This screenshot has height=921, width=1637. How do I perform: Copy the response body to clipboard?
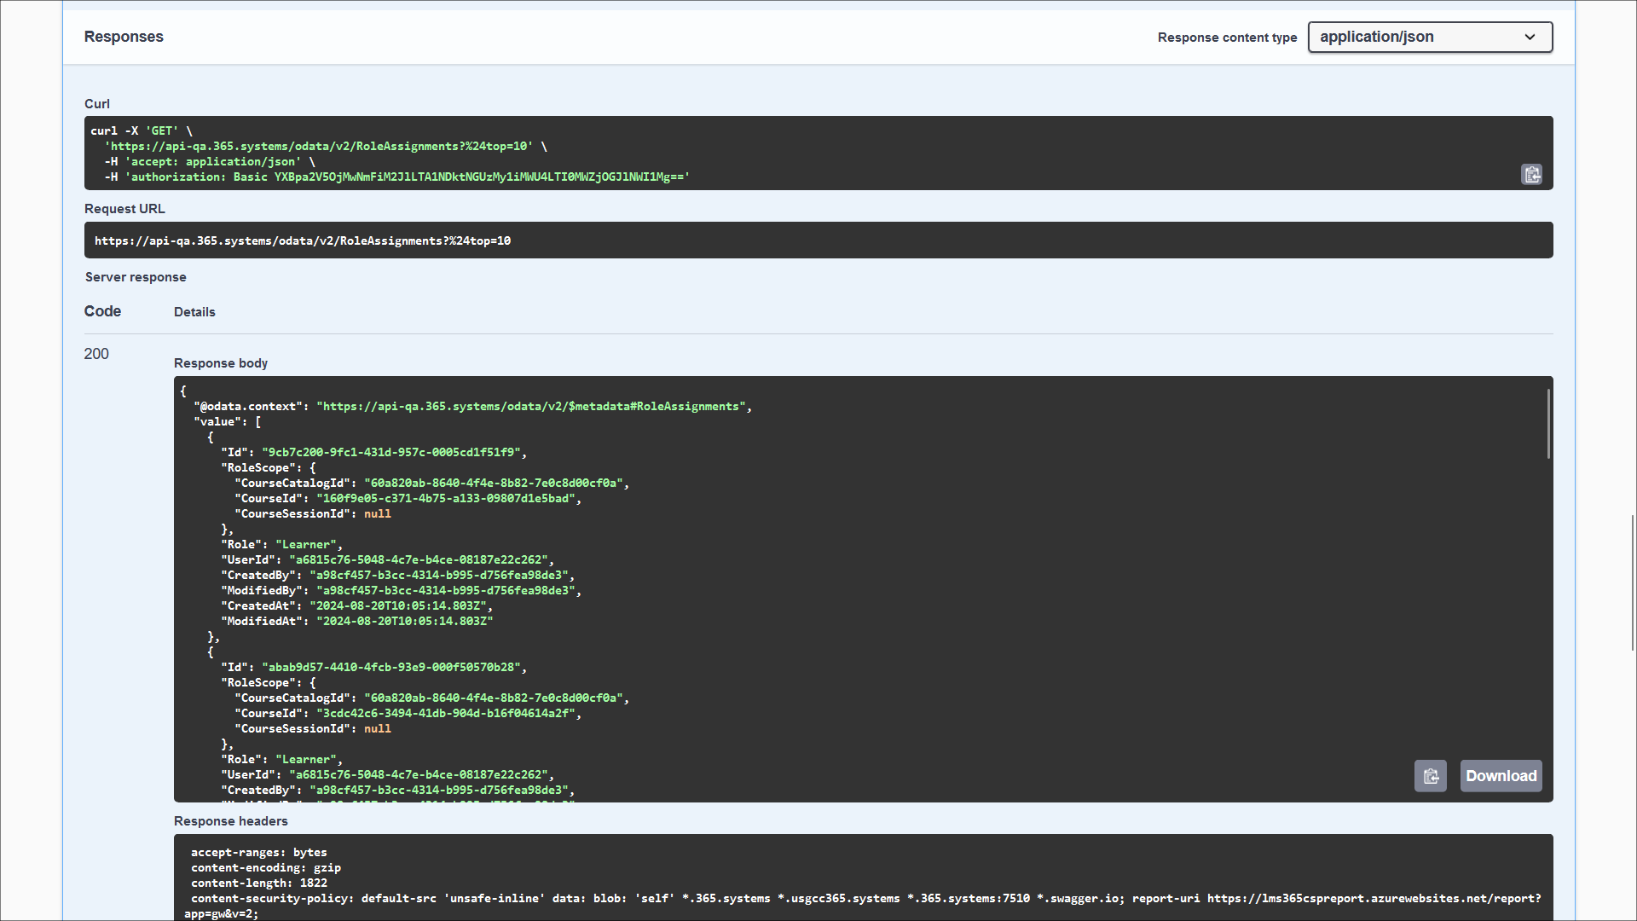coord(1430,776)
